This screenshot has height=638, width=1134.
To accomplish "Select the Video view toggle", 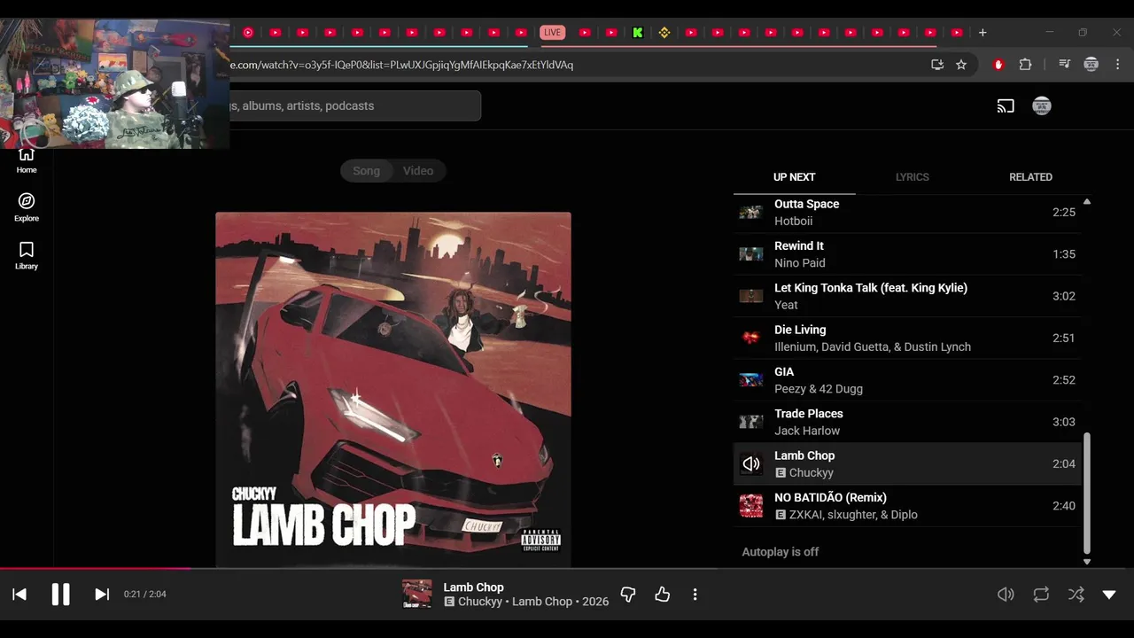I will pyautogui.click(x=418, y=171).
